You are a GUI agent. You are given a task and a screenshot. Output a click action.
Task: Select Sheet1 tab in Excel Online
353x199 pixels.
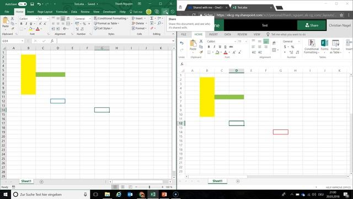217,181
